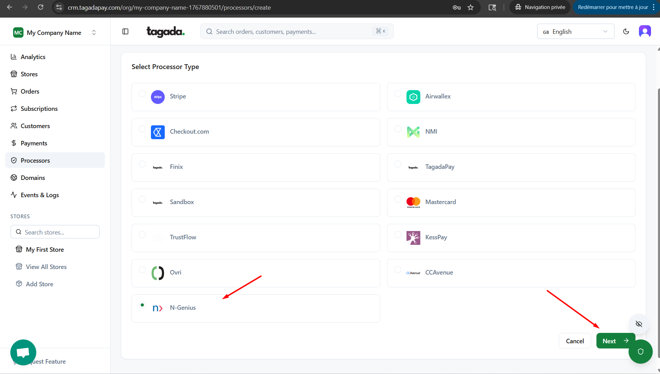Choose the Checkout.com radio option
This screenshot has height=374, width=660.
[142, 129]
